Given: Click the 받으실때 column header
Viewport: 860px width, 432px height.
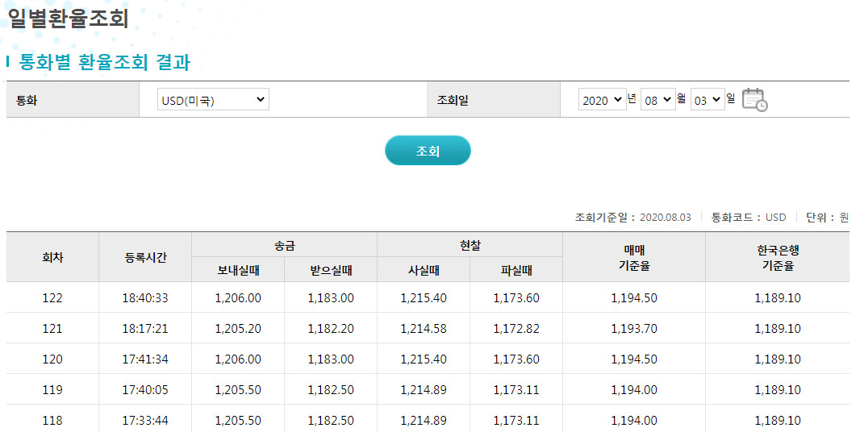Looking at the screenshot, I should 331,270.
